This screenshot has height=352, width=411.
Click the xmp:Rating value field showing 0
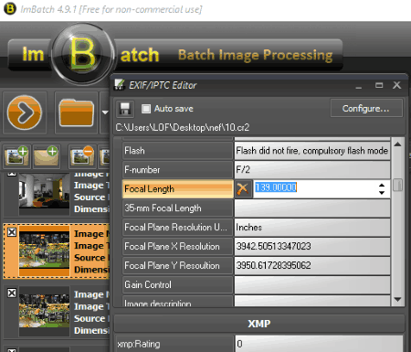[x=319, y=344]
